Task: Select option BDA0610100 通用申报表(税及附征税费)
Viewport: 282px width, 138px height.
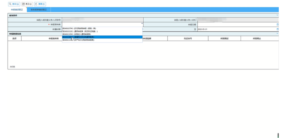Action: (x=102, y=31)
